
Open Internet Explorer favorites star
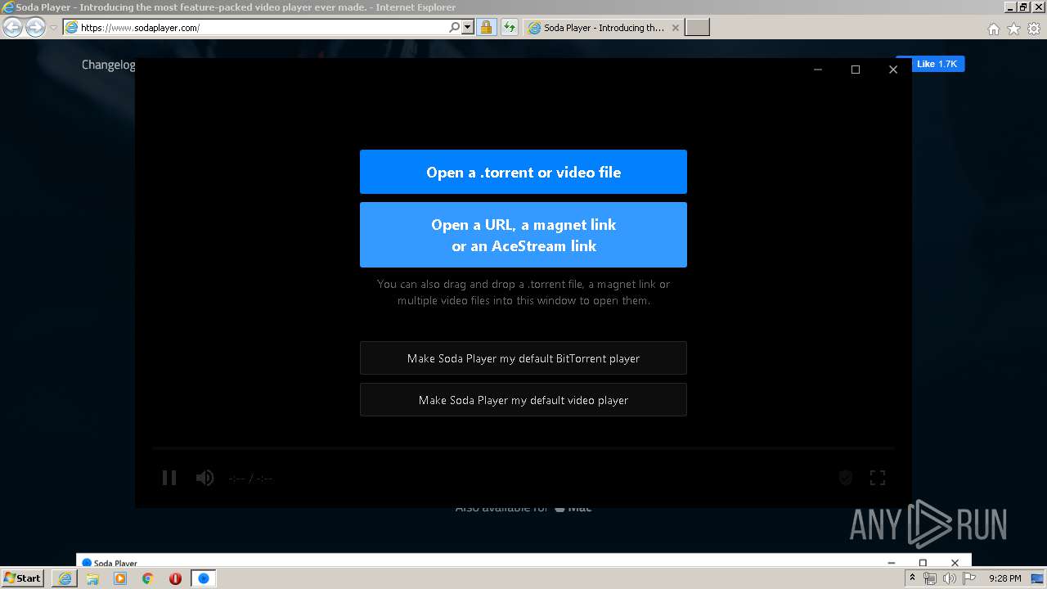point(1013,29)
